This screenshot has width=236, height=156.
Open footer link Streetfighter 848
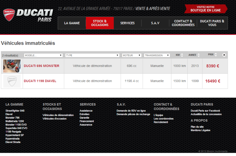(x=15, y=111)
